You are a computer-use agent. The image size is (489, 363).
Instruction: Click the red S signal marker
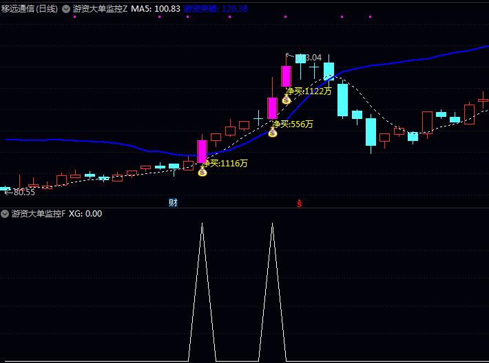[x=300, y=203]
